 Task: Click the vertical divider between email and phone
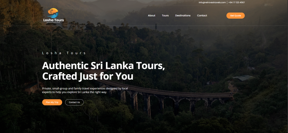pos(227,2)
